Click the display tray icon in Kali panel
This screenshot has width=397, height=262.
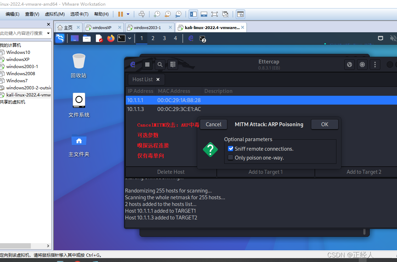point(380,38)
